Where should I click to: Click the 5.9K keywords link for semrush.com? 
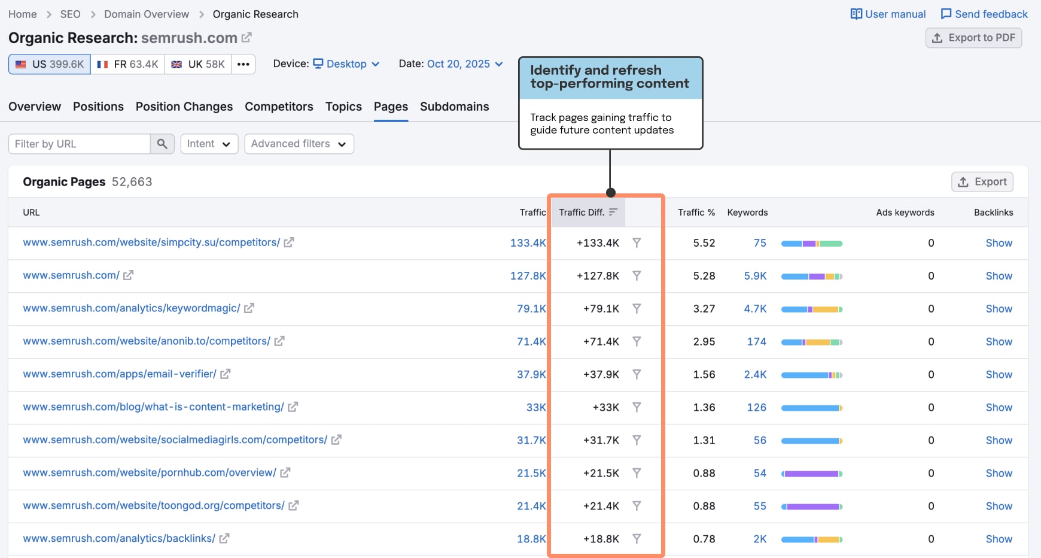click(x=755, y=275)
